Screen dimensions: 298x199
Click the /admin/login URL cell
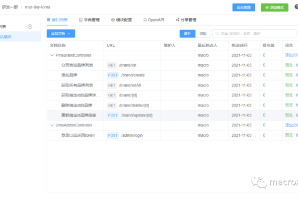(132, 135)
